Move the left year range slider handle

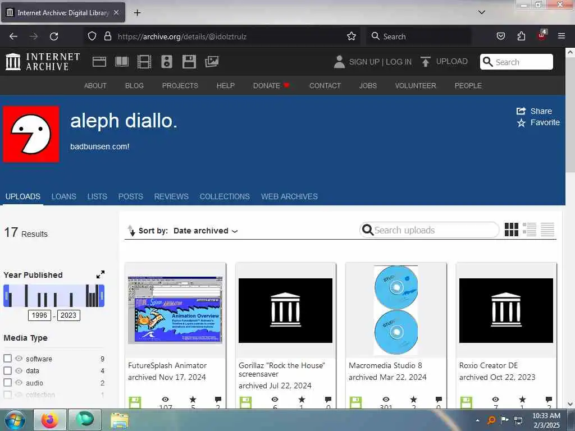(6, 295)
